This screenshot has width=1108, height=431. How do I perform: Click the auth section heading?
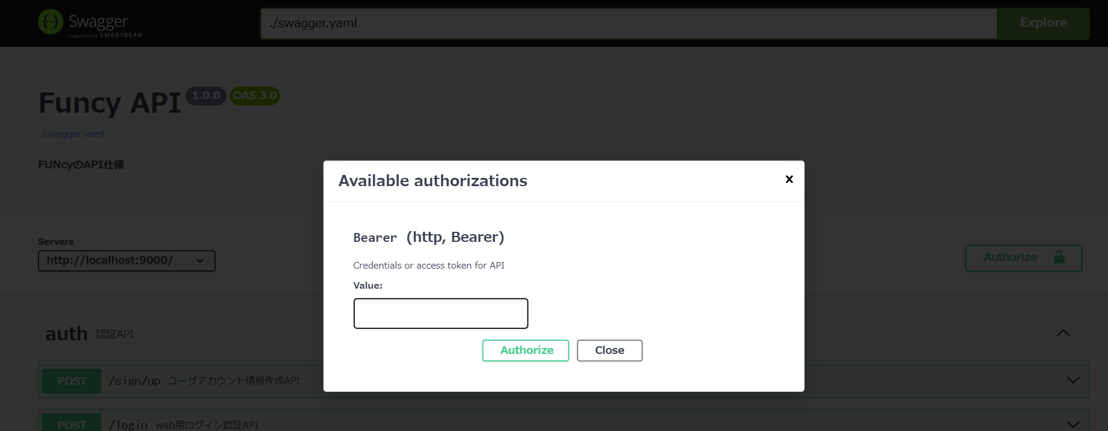pos(66,334)
